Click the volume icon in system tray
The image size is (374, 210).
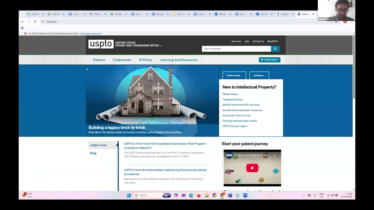tap(332, 195)
